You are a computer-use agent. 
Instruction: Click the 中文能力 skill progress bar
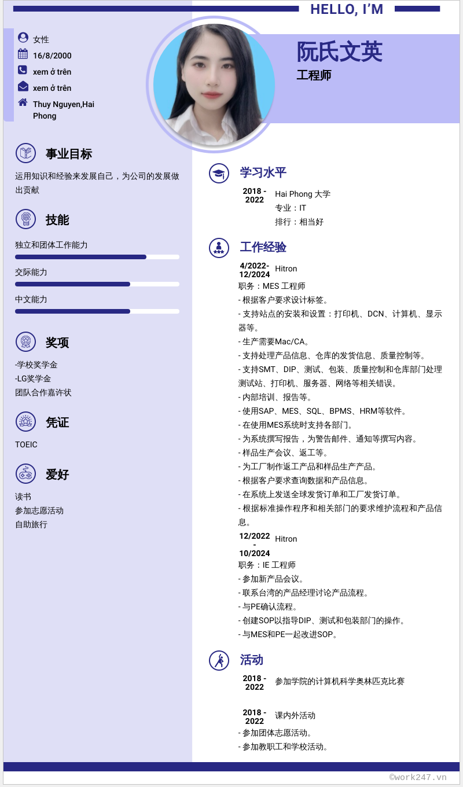(97, 311)
